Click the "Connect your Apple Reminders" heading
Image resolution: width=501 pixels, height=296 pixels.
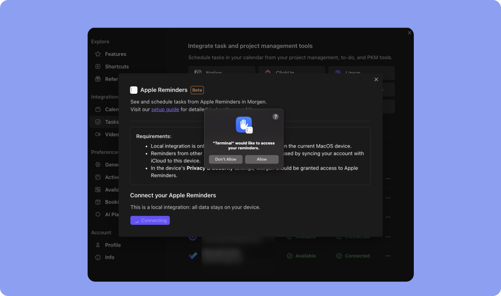click(173, 195)
